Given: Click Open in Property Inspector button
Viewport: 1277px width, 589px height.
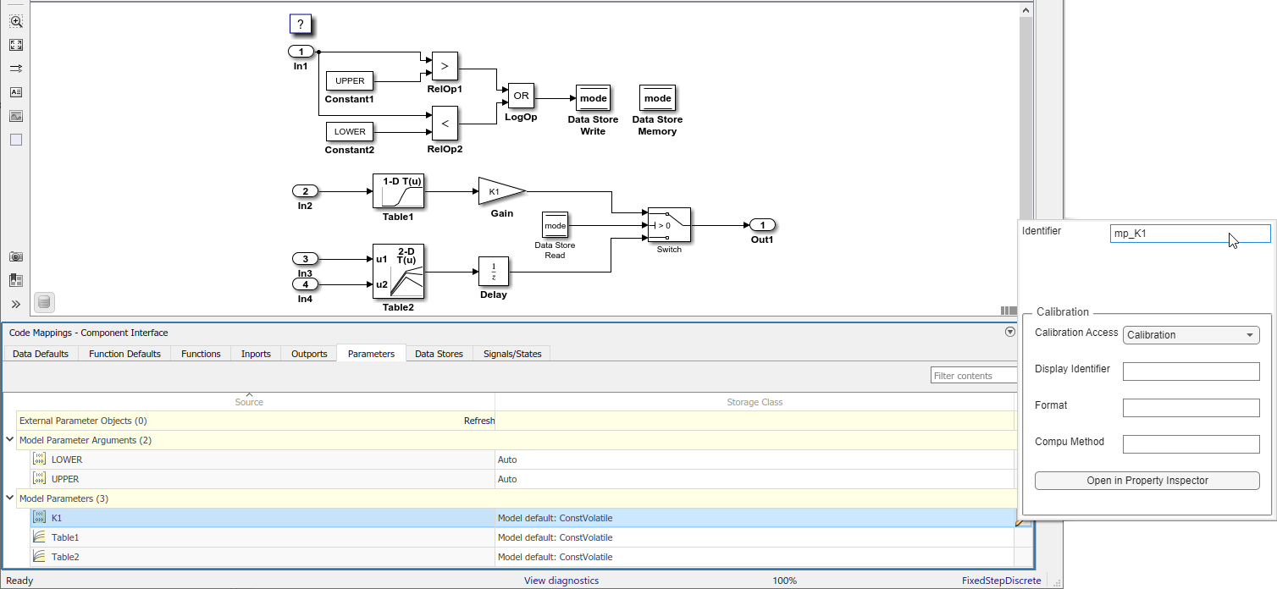Looking at the screenshot, I should 1147,481.
